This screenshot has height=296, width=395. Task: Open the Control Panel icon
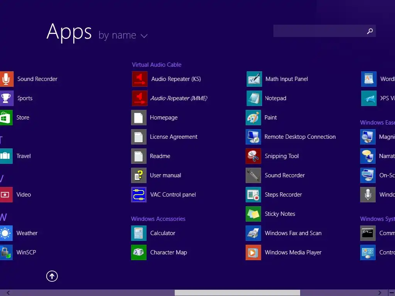point(368,252)
